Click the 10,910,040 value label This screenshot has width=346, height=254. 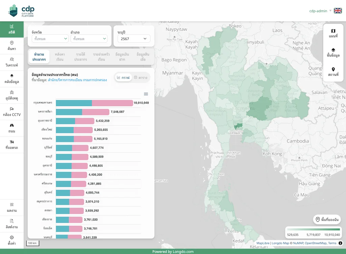(x=141, y=103)
